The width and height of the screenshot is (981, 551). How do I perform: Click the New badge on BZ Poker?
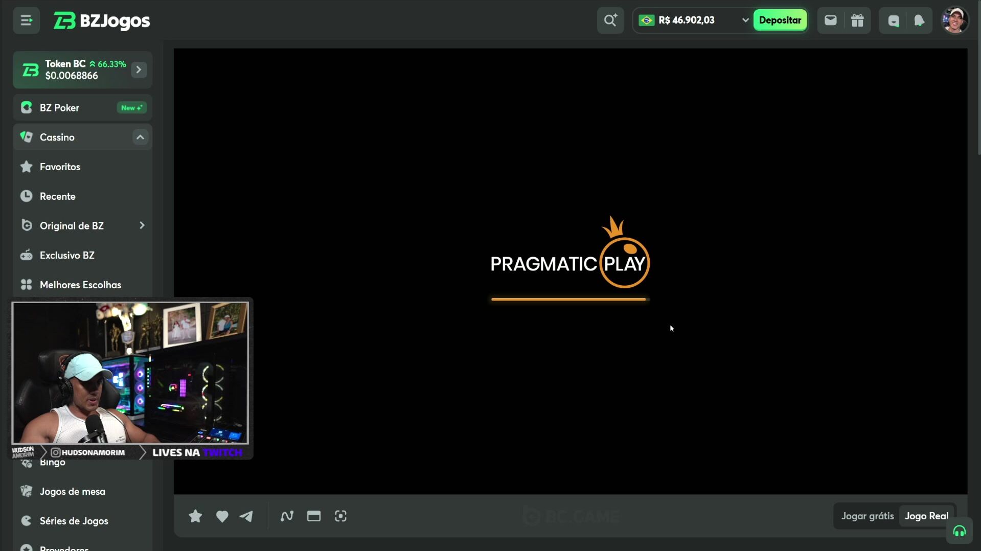pyautogui.click(x=131, y=108)
